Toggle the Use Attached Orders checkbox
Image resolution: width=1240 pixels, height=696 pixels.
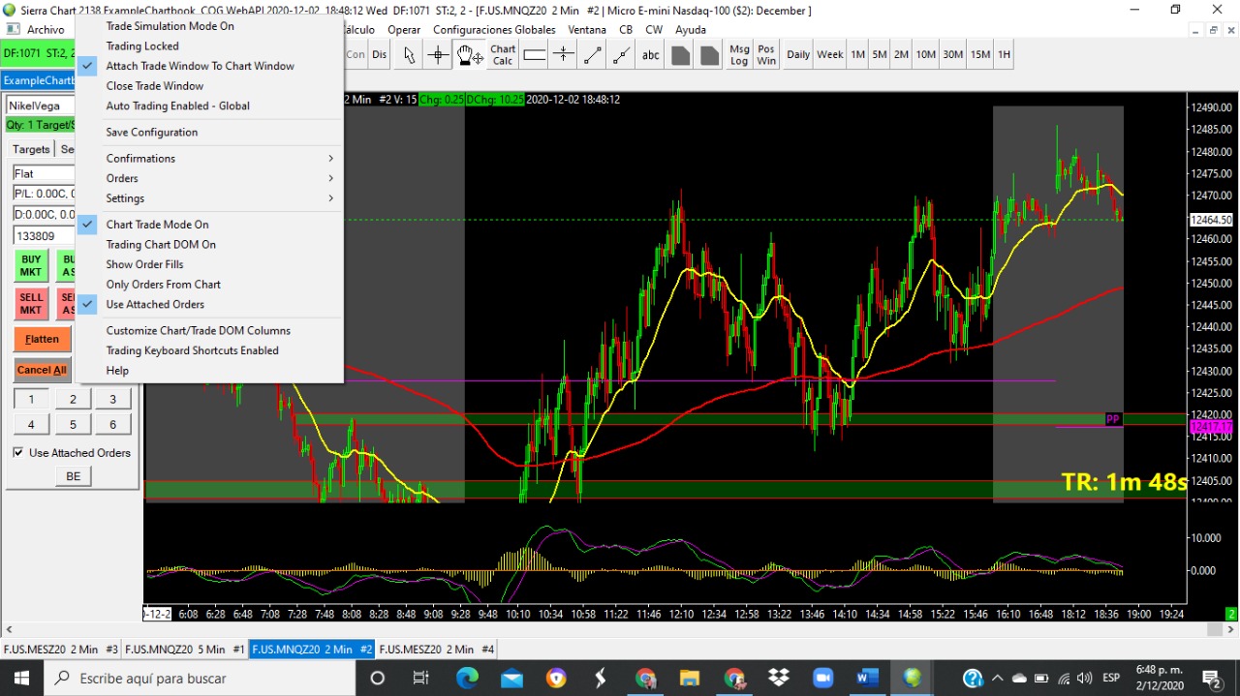[18, 453]
